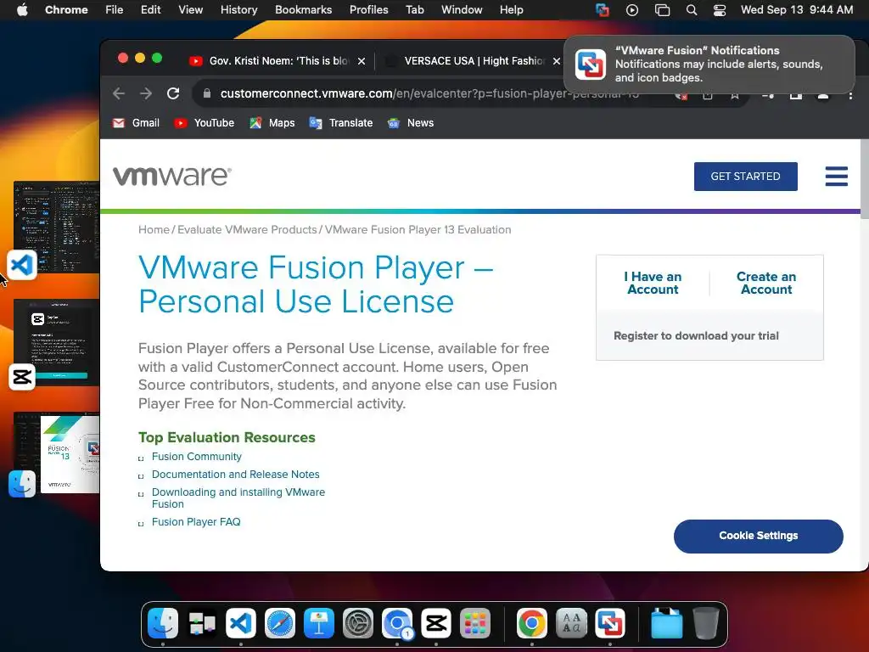Open Mission Control icon in the Dock
869x652 pixels.
pyautogui.click(x=202, y=623)
